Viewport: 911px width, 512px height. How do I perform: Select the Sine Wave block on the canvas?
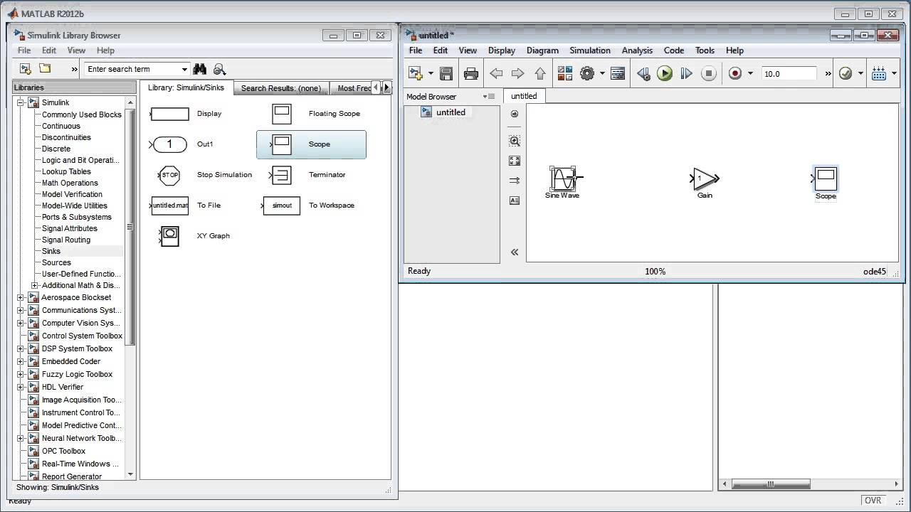pyautogui.click(x=562, y=178)
